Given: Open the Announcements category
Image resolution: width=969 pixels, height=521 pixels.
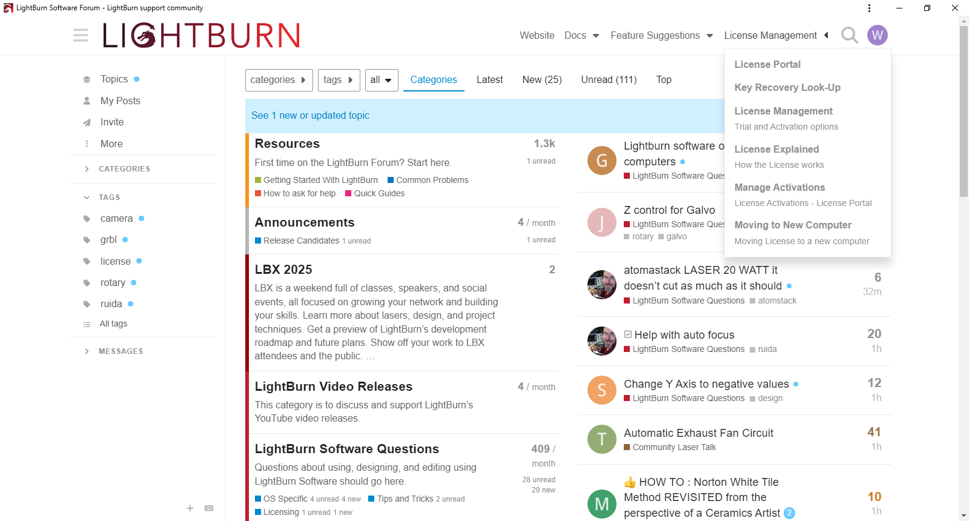Looking at the screenshot, I should pos(305,222).
